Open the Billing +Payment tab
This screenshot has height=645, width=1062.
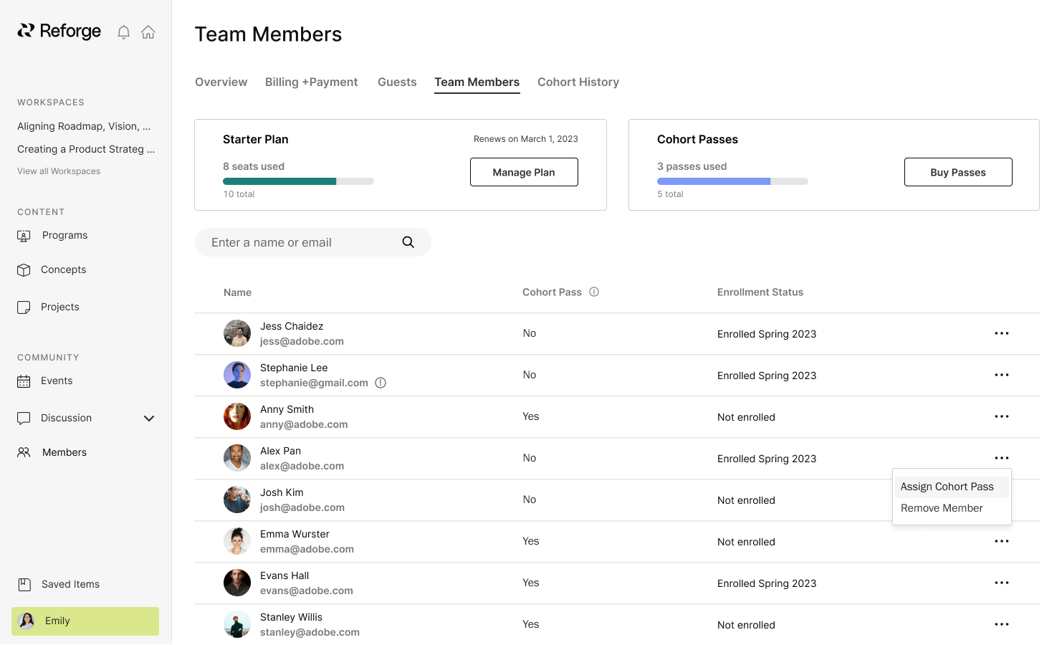(311, 82)
